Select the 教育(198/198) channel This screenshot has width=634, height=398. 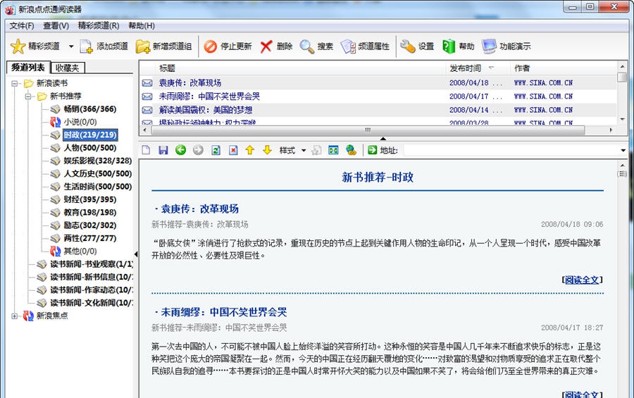pyautogui.click(x=89, y=213)
